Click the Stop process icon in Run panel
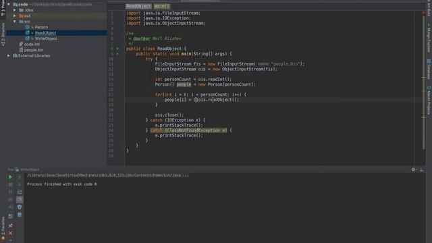This screenshot has width=432, height=243. 10,184
